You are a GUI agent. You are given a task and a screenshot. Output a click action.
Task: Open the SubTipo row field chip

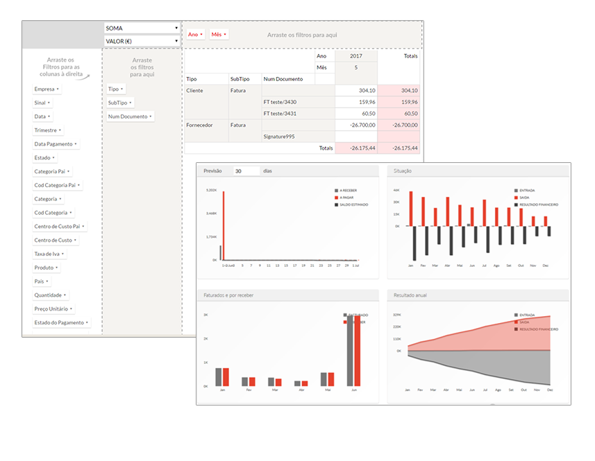[120, 103]
